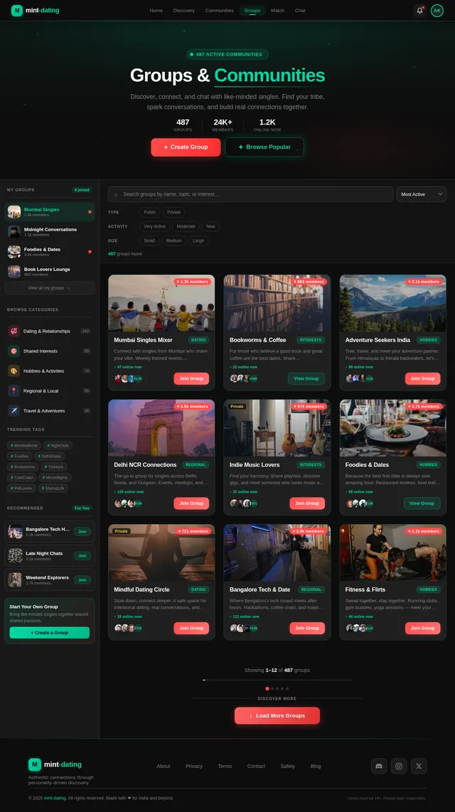
Task: Click Load More Groups button
Action: (277, 716)
